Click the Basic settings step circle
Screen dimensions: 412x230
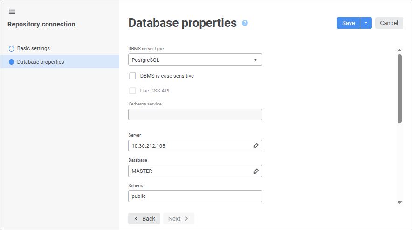(12, 48)
